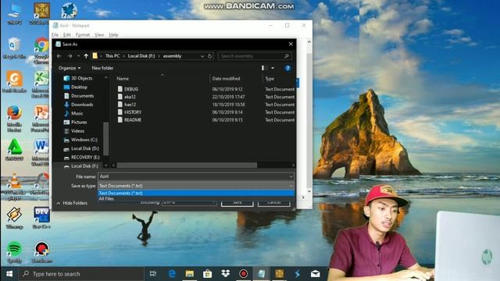This screenshot has height=281, width=500.
Task: Click the search magnifier icon in dialog
Action: point(287,56)
